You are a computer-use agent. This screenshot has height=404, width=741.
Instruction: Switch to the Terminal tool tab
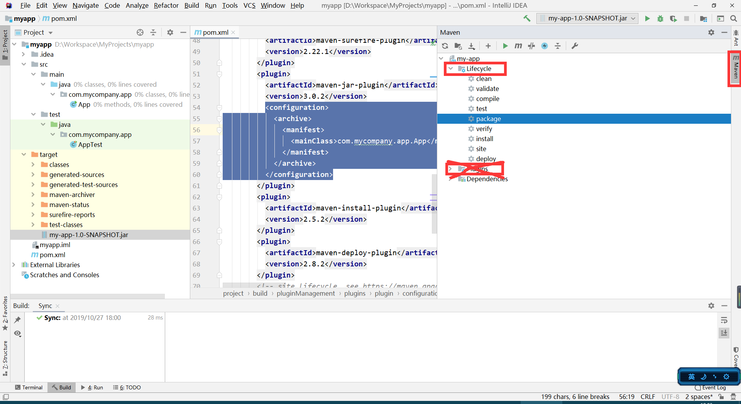[29, 387]
